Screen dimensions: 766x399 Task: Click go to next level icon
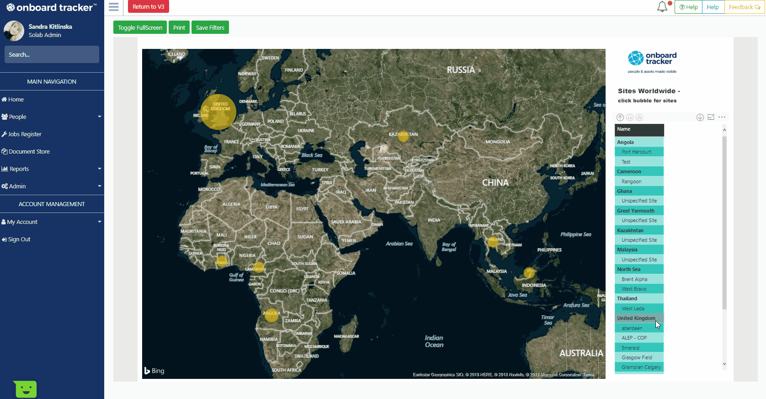click(630, 117)
